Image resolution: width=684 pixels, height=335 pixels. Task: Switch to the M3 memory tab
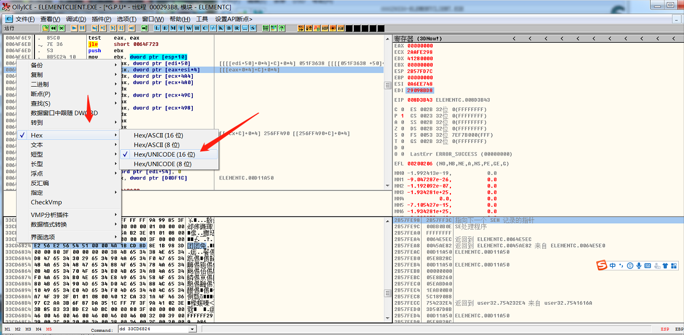tap(28, 329)
